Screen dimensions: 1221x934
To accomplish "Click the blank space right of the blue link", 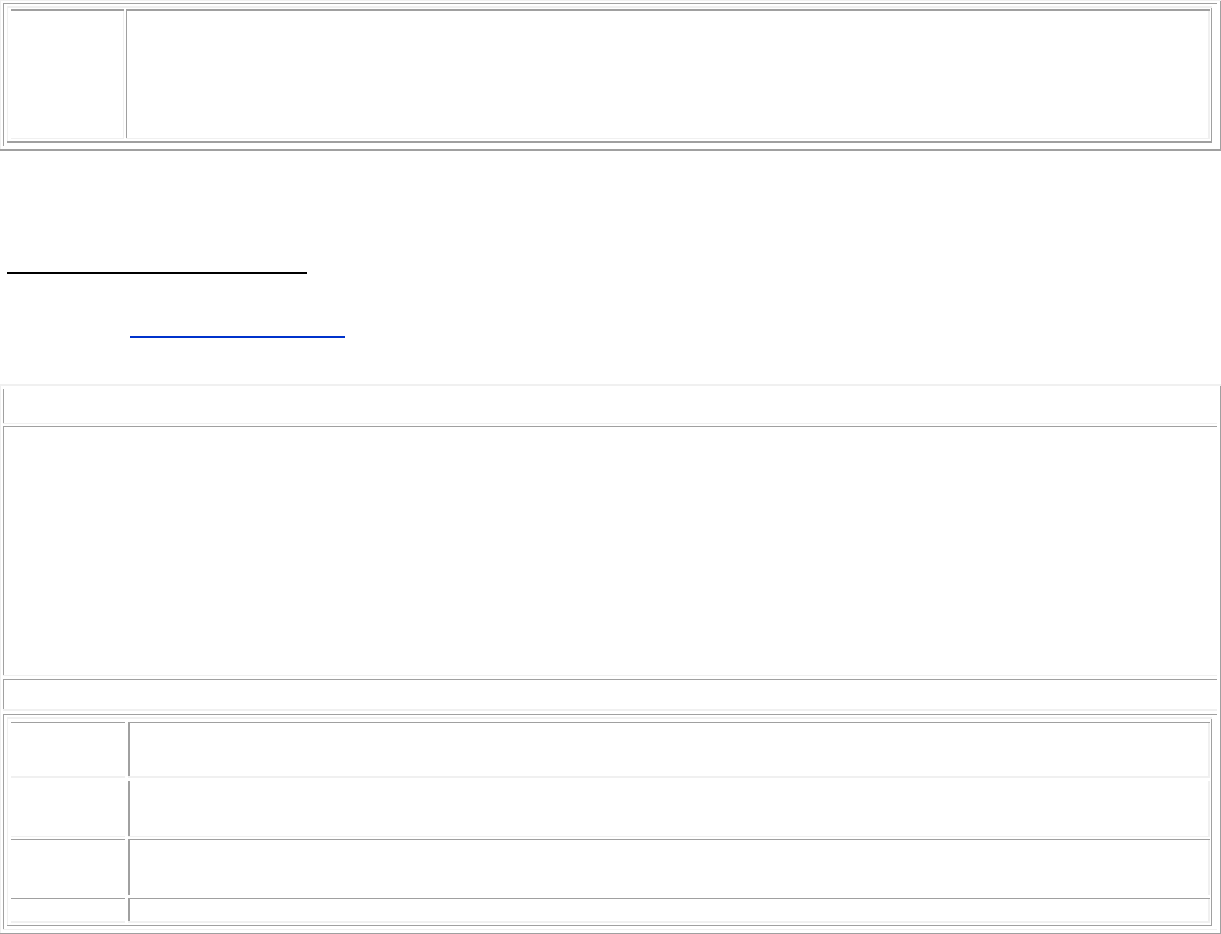I will pyautogui.click(x=746, y=334).
